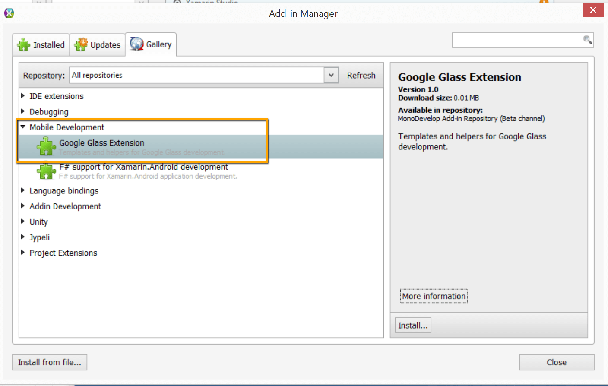Select F# support for Xamarin.Android development
Screen dimensions: 608x386
click(x=201, y=171)
